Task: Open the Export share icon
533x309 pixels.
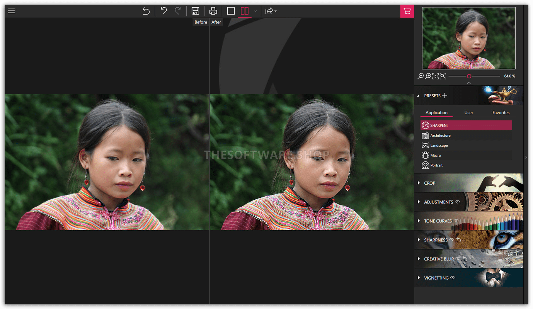Action: pyautogui.click(x=269, y=11)
